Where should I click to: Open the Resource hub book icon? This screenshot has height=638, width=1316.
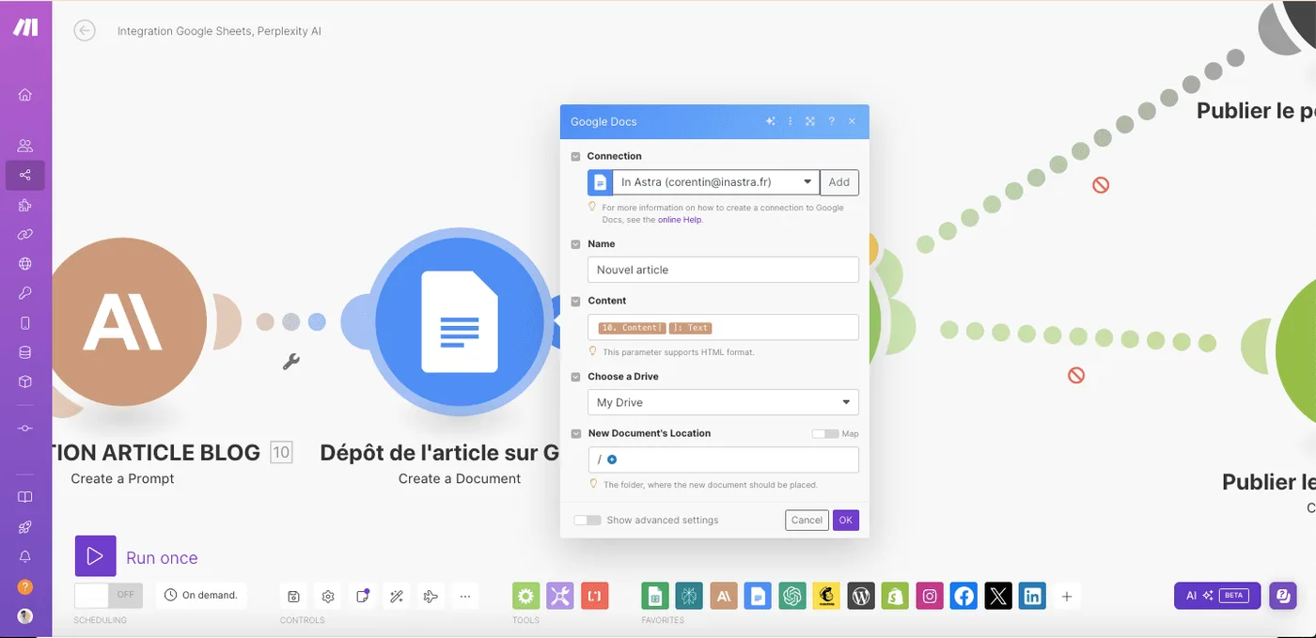25,497
